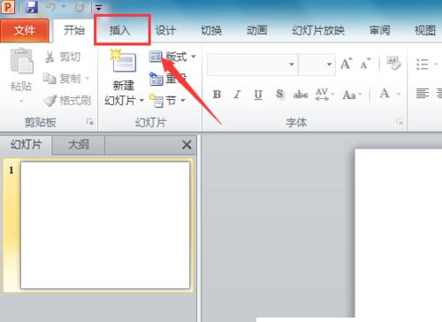Click the bullet list button
The image size is (442, 322).
[x=423, y=64]
